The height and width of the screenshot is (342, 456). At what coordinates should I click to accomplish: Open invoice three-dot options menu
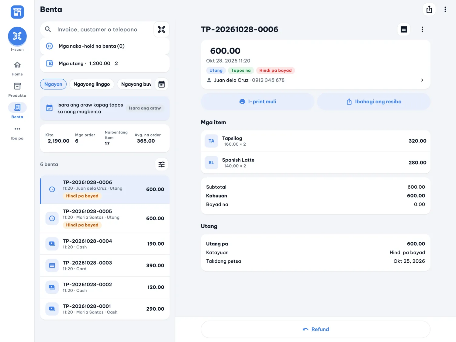pyautogui.click(x=422, y=29)
